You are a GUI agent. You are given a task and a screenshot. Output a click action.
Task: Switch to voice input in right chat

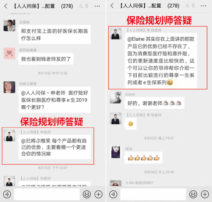[113, 194]
